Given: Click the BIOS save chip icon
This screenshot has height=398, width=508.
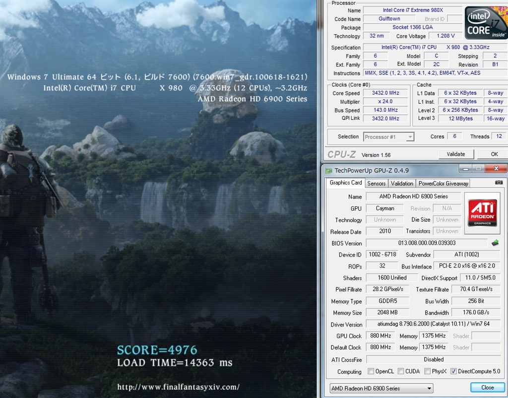Looking at the screenshot, I should pos(495,243).
